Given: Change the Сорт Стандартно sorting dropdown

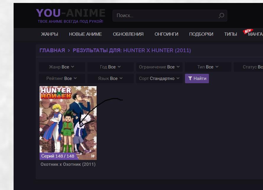Looking at the screenshot, I should (x=159, y=78).
